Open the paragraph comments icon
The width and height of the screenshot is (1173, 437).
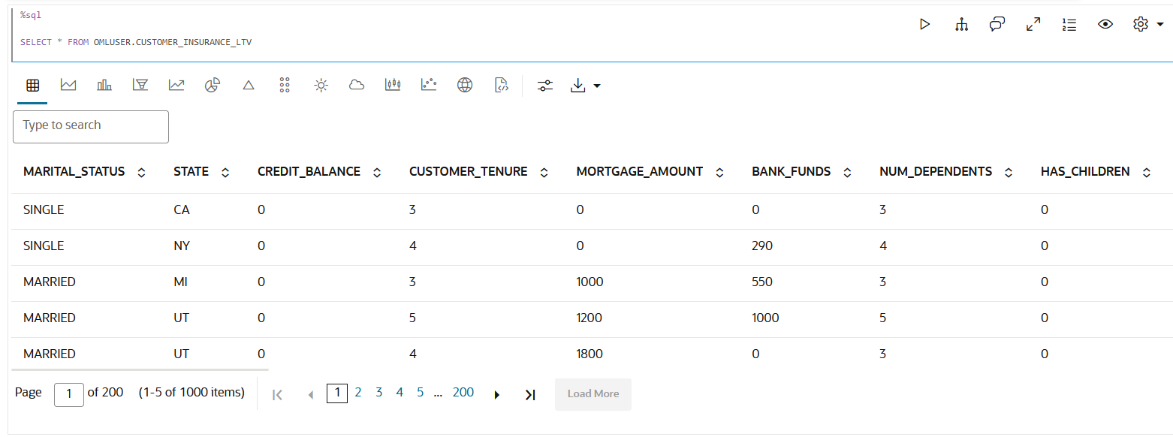point(997,24)
